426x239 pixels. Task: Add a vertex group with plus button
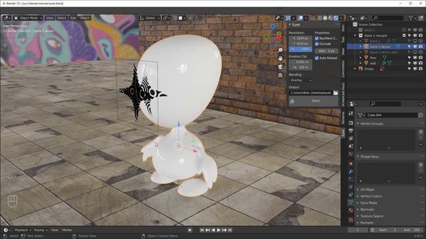point(421,132)
